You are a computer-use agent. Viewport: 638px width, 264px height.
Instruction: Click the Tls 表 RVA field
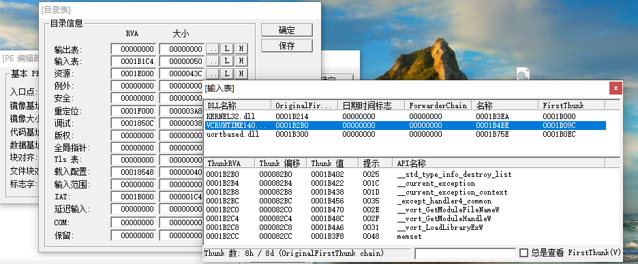[134, 160]
